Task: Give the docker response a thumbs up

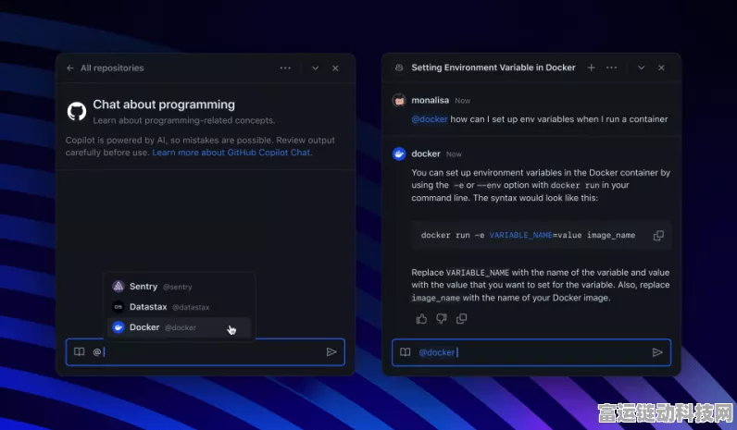Action: (x=421, y=319)
